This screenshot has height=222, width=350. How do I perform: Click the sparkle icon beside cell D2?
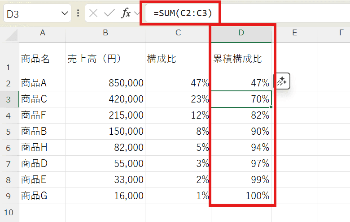(282, 81)
